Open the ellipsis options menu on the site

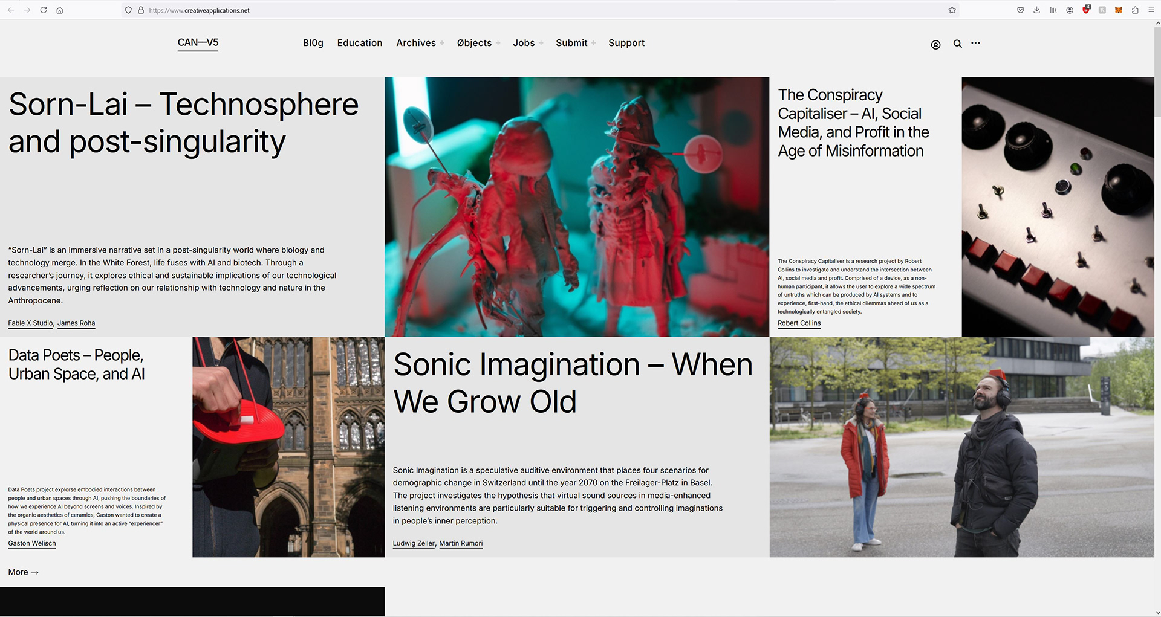[975, 44]
